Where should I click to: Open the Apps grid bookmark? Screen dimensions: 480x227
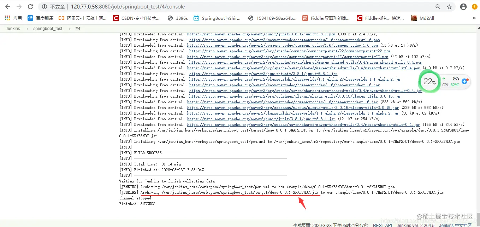(x=13, y=18)
